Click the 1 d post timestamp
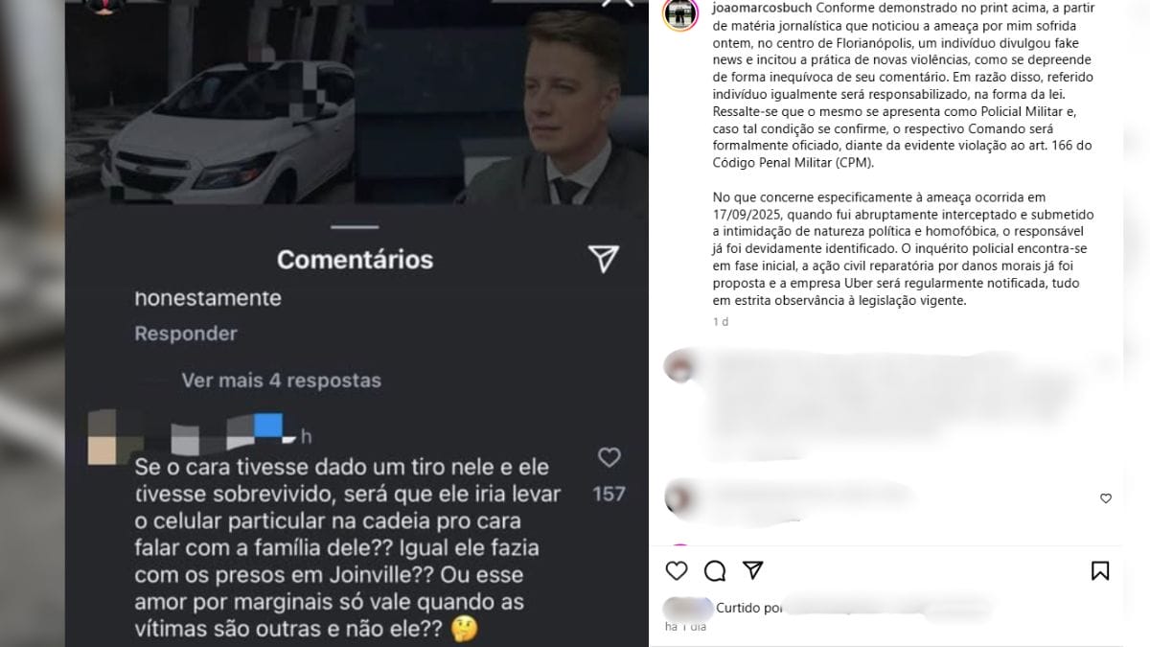Image resolution: width=1150 pixels, height=647 pixels. tap(721, 322)
